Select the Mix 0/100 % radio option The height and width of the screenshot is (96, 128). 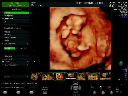(19, 83)
